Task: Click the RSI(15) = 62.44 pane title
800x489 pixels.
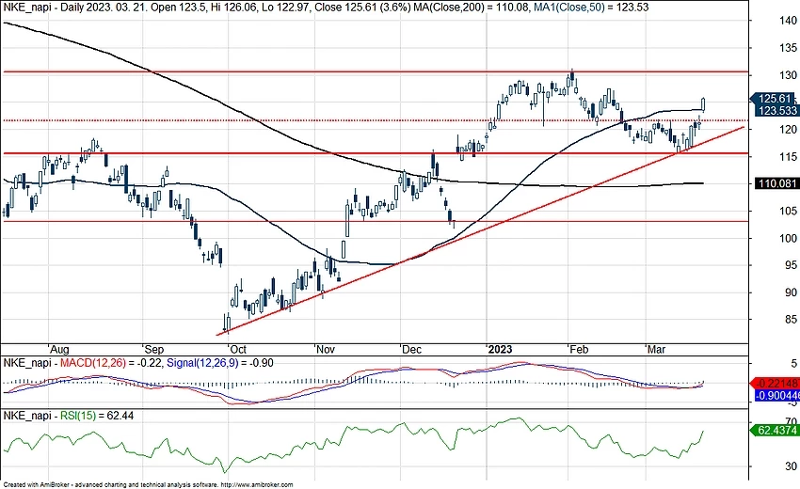Action: tap(97, 416)
